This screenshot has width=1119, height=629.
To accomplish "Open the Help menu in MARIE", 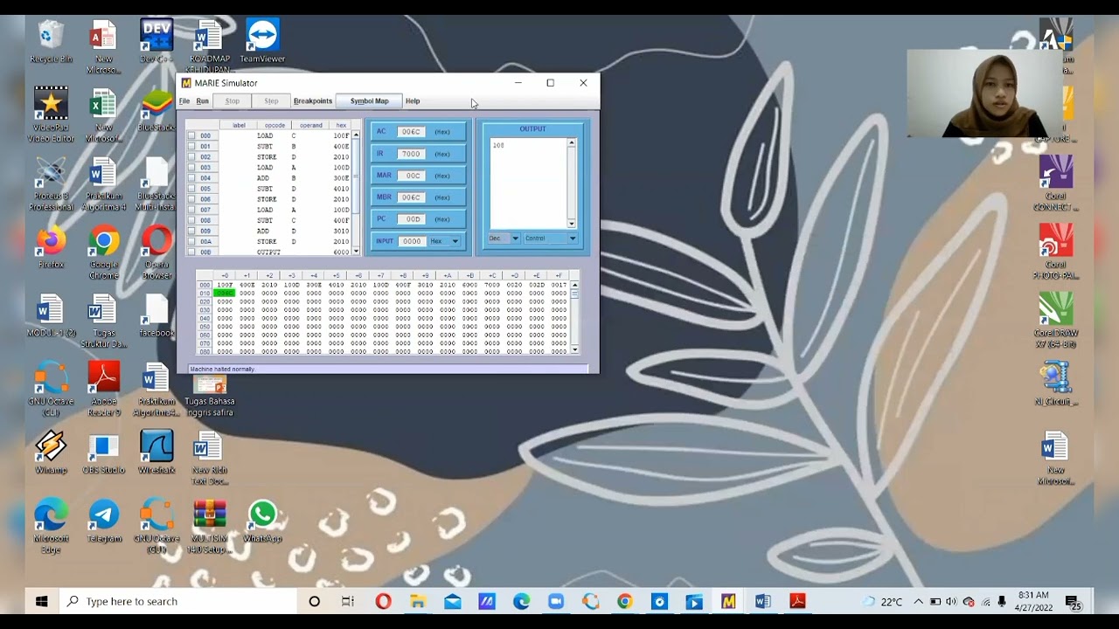I will coord(413,101).
